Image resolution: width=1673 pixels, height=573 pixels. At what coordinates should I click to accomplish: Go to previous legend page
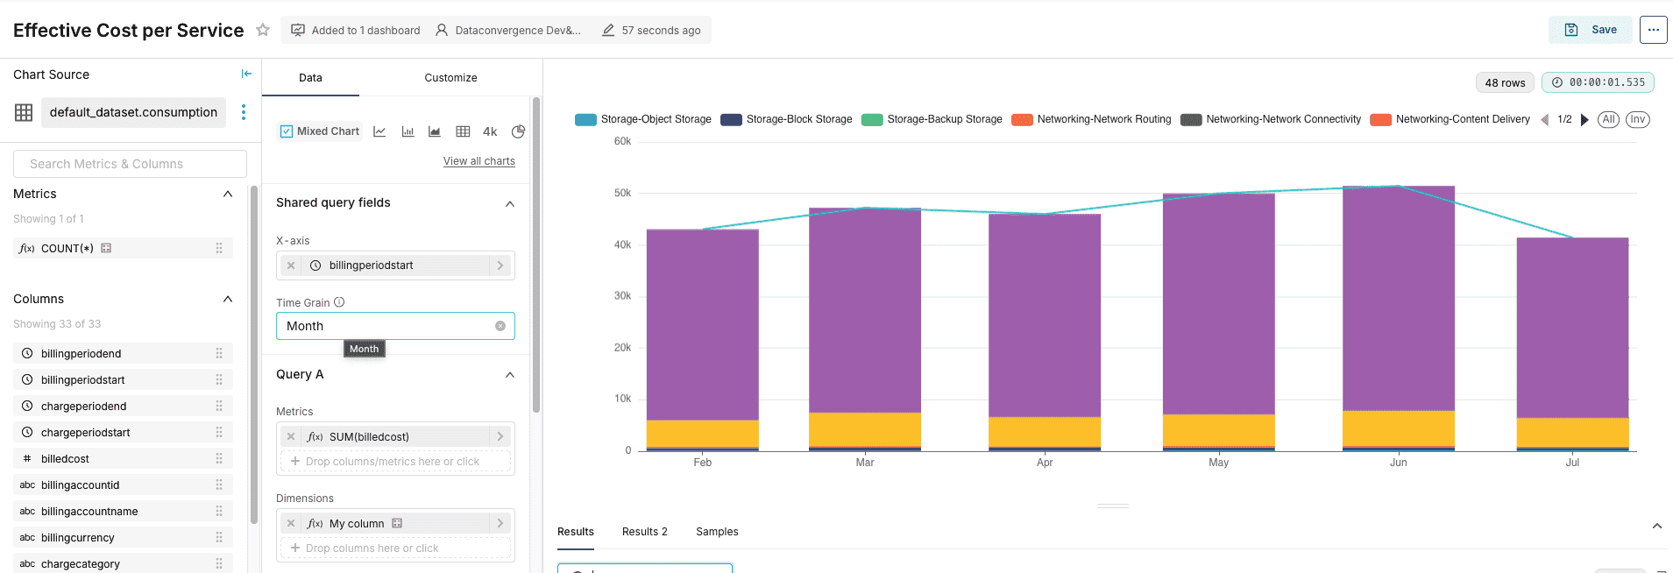(x=1544, y=120)
